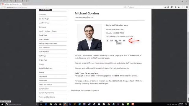Launch Microsoft Edge from the taskbar
189x106 pixels.
pos(46,104)
